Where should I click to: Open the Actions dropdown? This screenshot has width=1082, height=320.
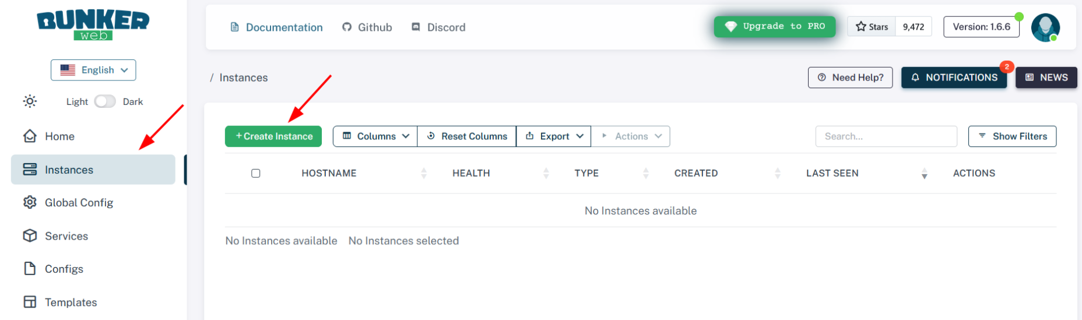pyautogui.click(x=631, y=136)
